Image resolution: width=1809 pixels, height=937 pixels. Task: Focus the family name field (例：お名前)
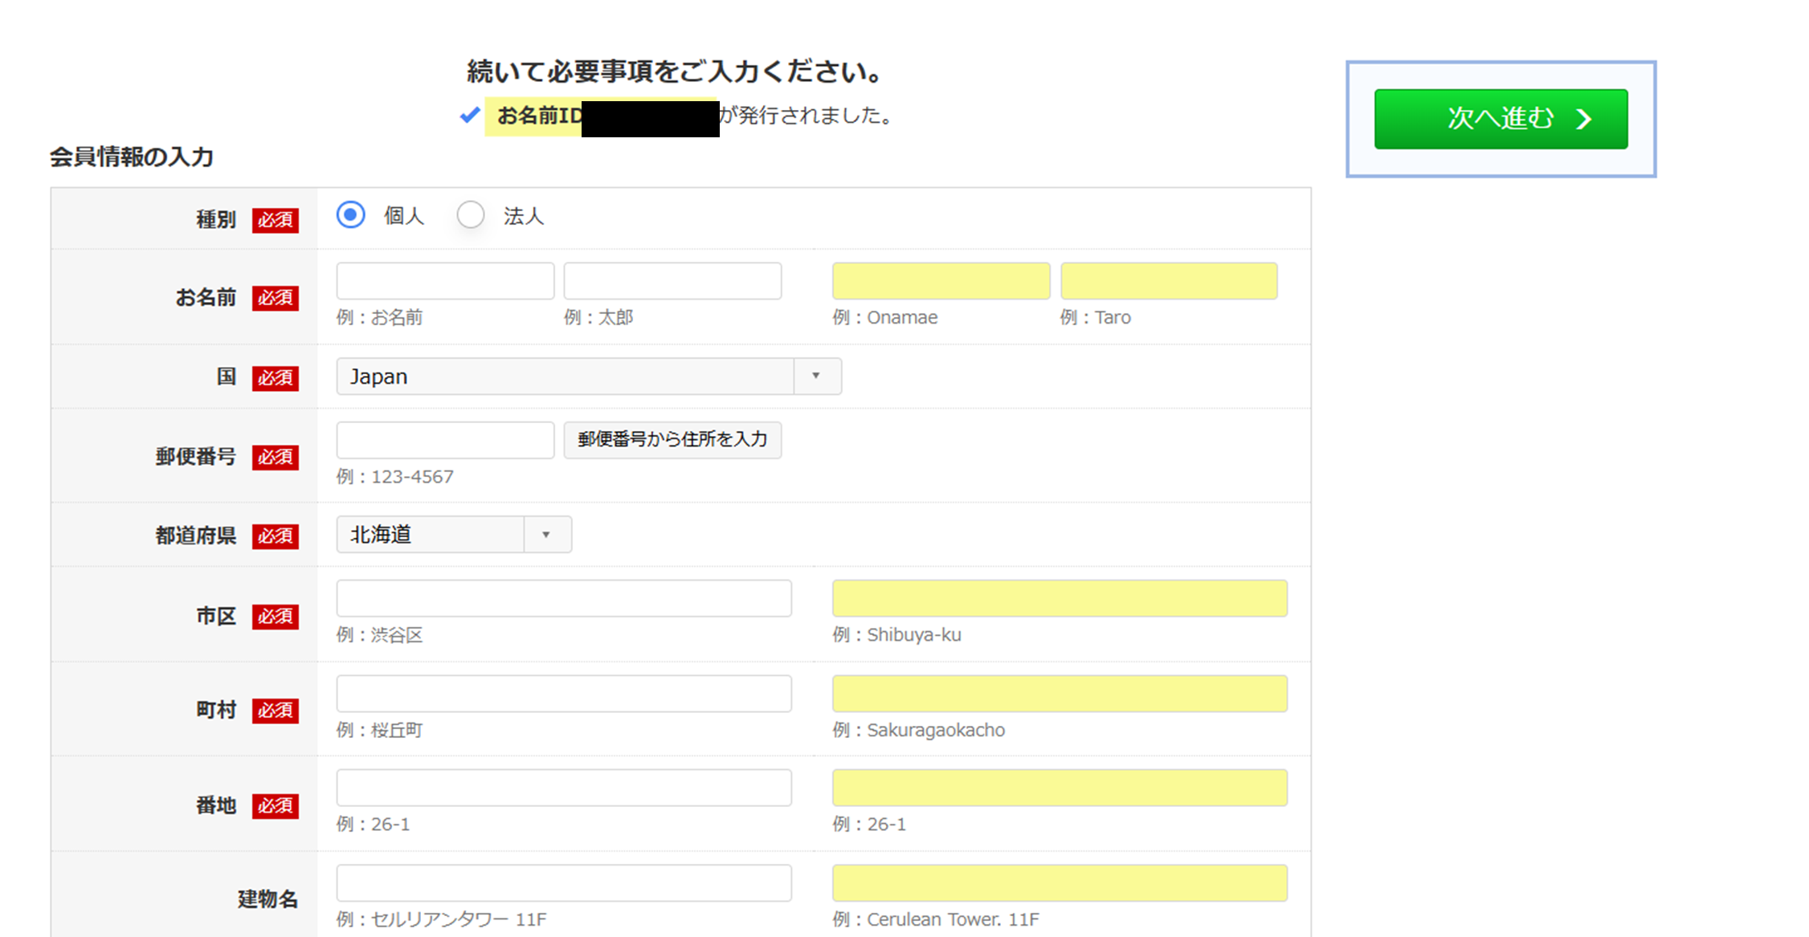click(445, 281)
